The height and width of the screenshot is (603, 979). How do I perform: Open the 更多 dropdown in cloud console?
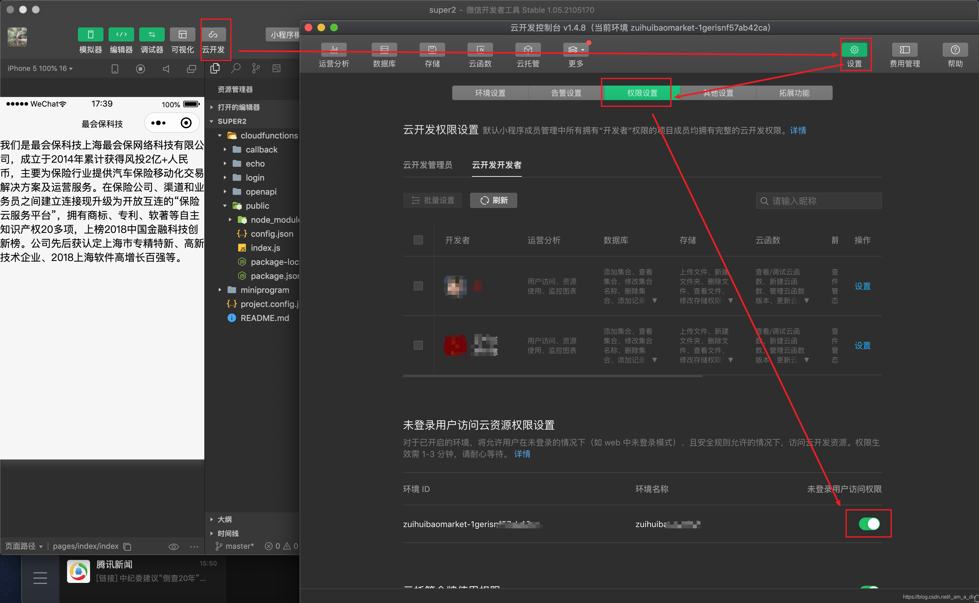[575, 50]
